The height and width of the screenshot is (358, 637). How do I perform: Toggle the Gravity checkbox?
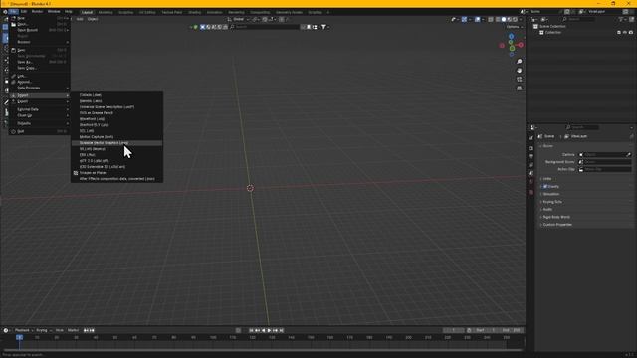tap(545, 186)
